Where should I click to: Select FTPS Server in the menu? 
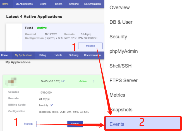click(x=123, y=80)
